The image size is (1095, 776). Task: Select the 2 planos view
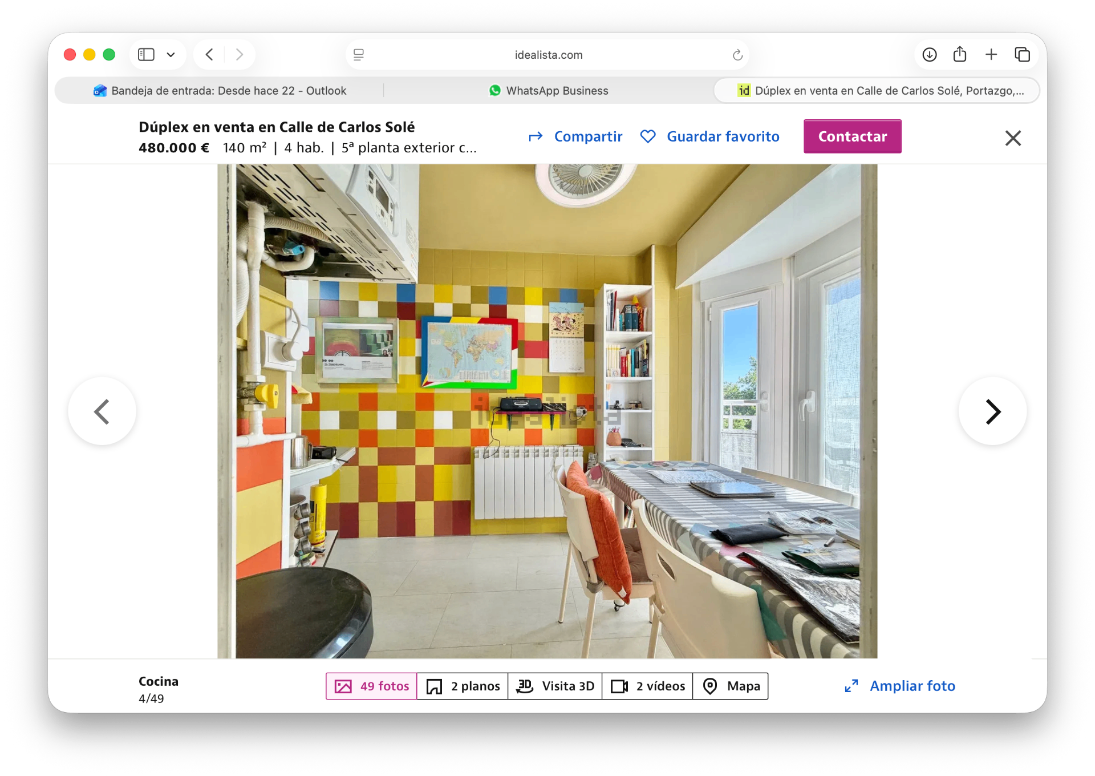tap(463, 686)
